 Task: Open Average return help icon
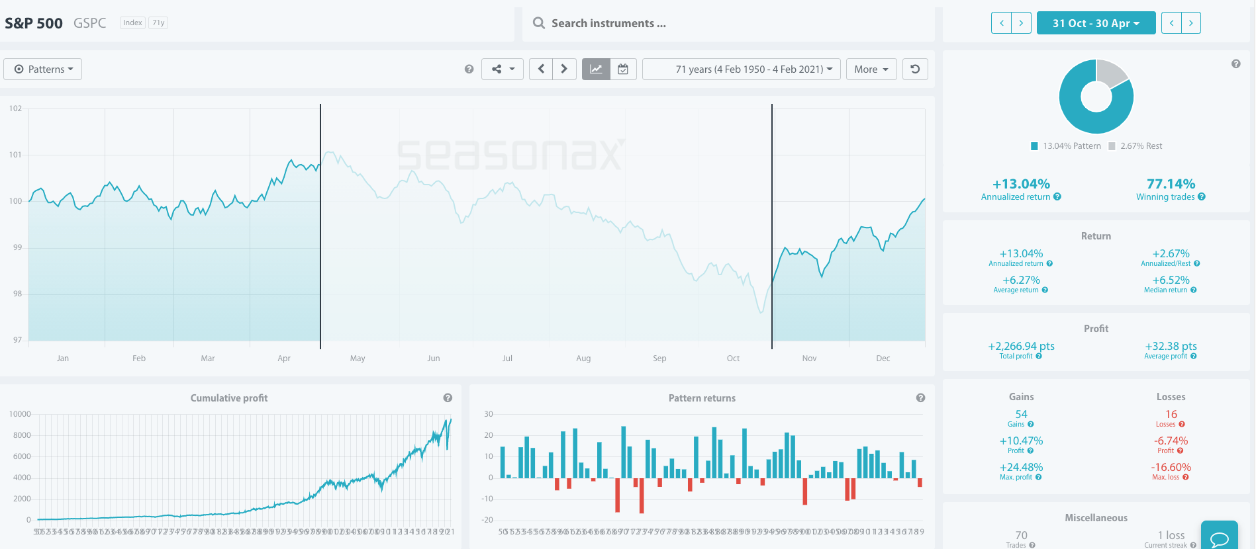point(1045,290)
